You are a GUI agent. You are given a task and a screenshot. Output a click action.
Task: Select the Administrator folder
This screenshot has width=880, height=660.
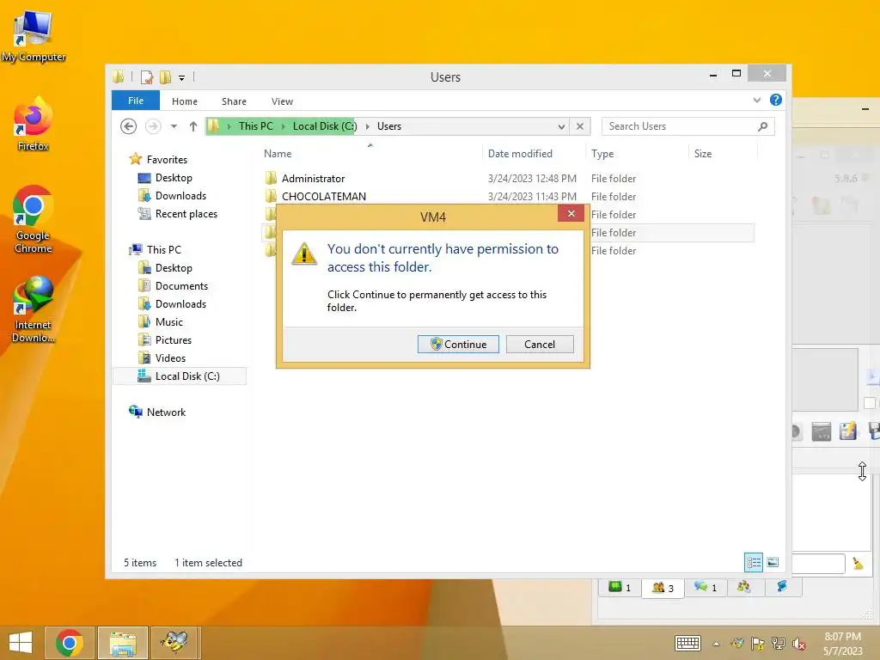[313, 179]
